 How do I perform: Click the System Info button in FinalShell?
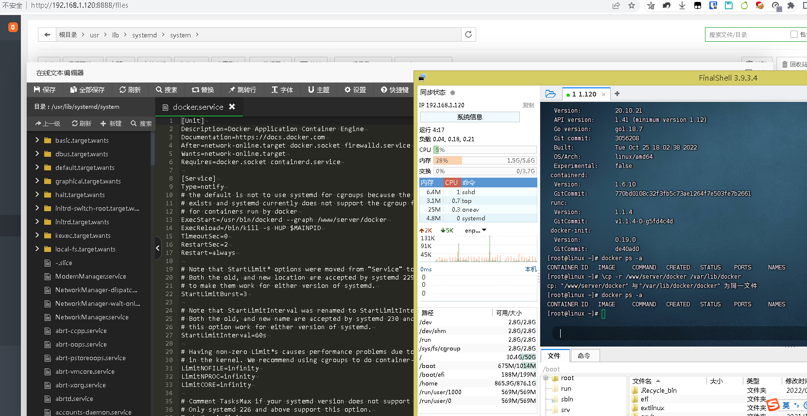point(469,117)
